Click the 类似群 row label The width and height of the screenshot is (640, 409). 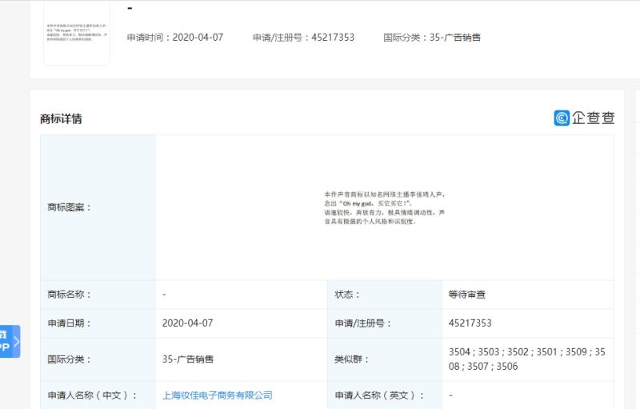click(353, 359)
